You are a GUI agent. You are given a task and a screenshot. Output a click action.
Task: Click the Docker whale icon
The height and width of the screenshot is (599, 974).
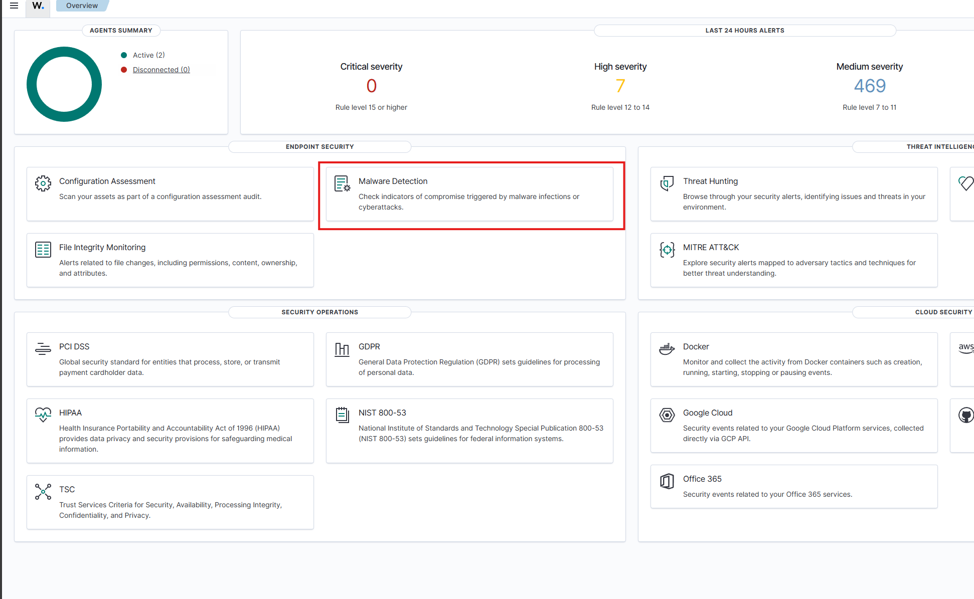pos(667,348)
